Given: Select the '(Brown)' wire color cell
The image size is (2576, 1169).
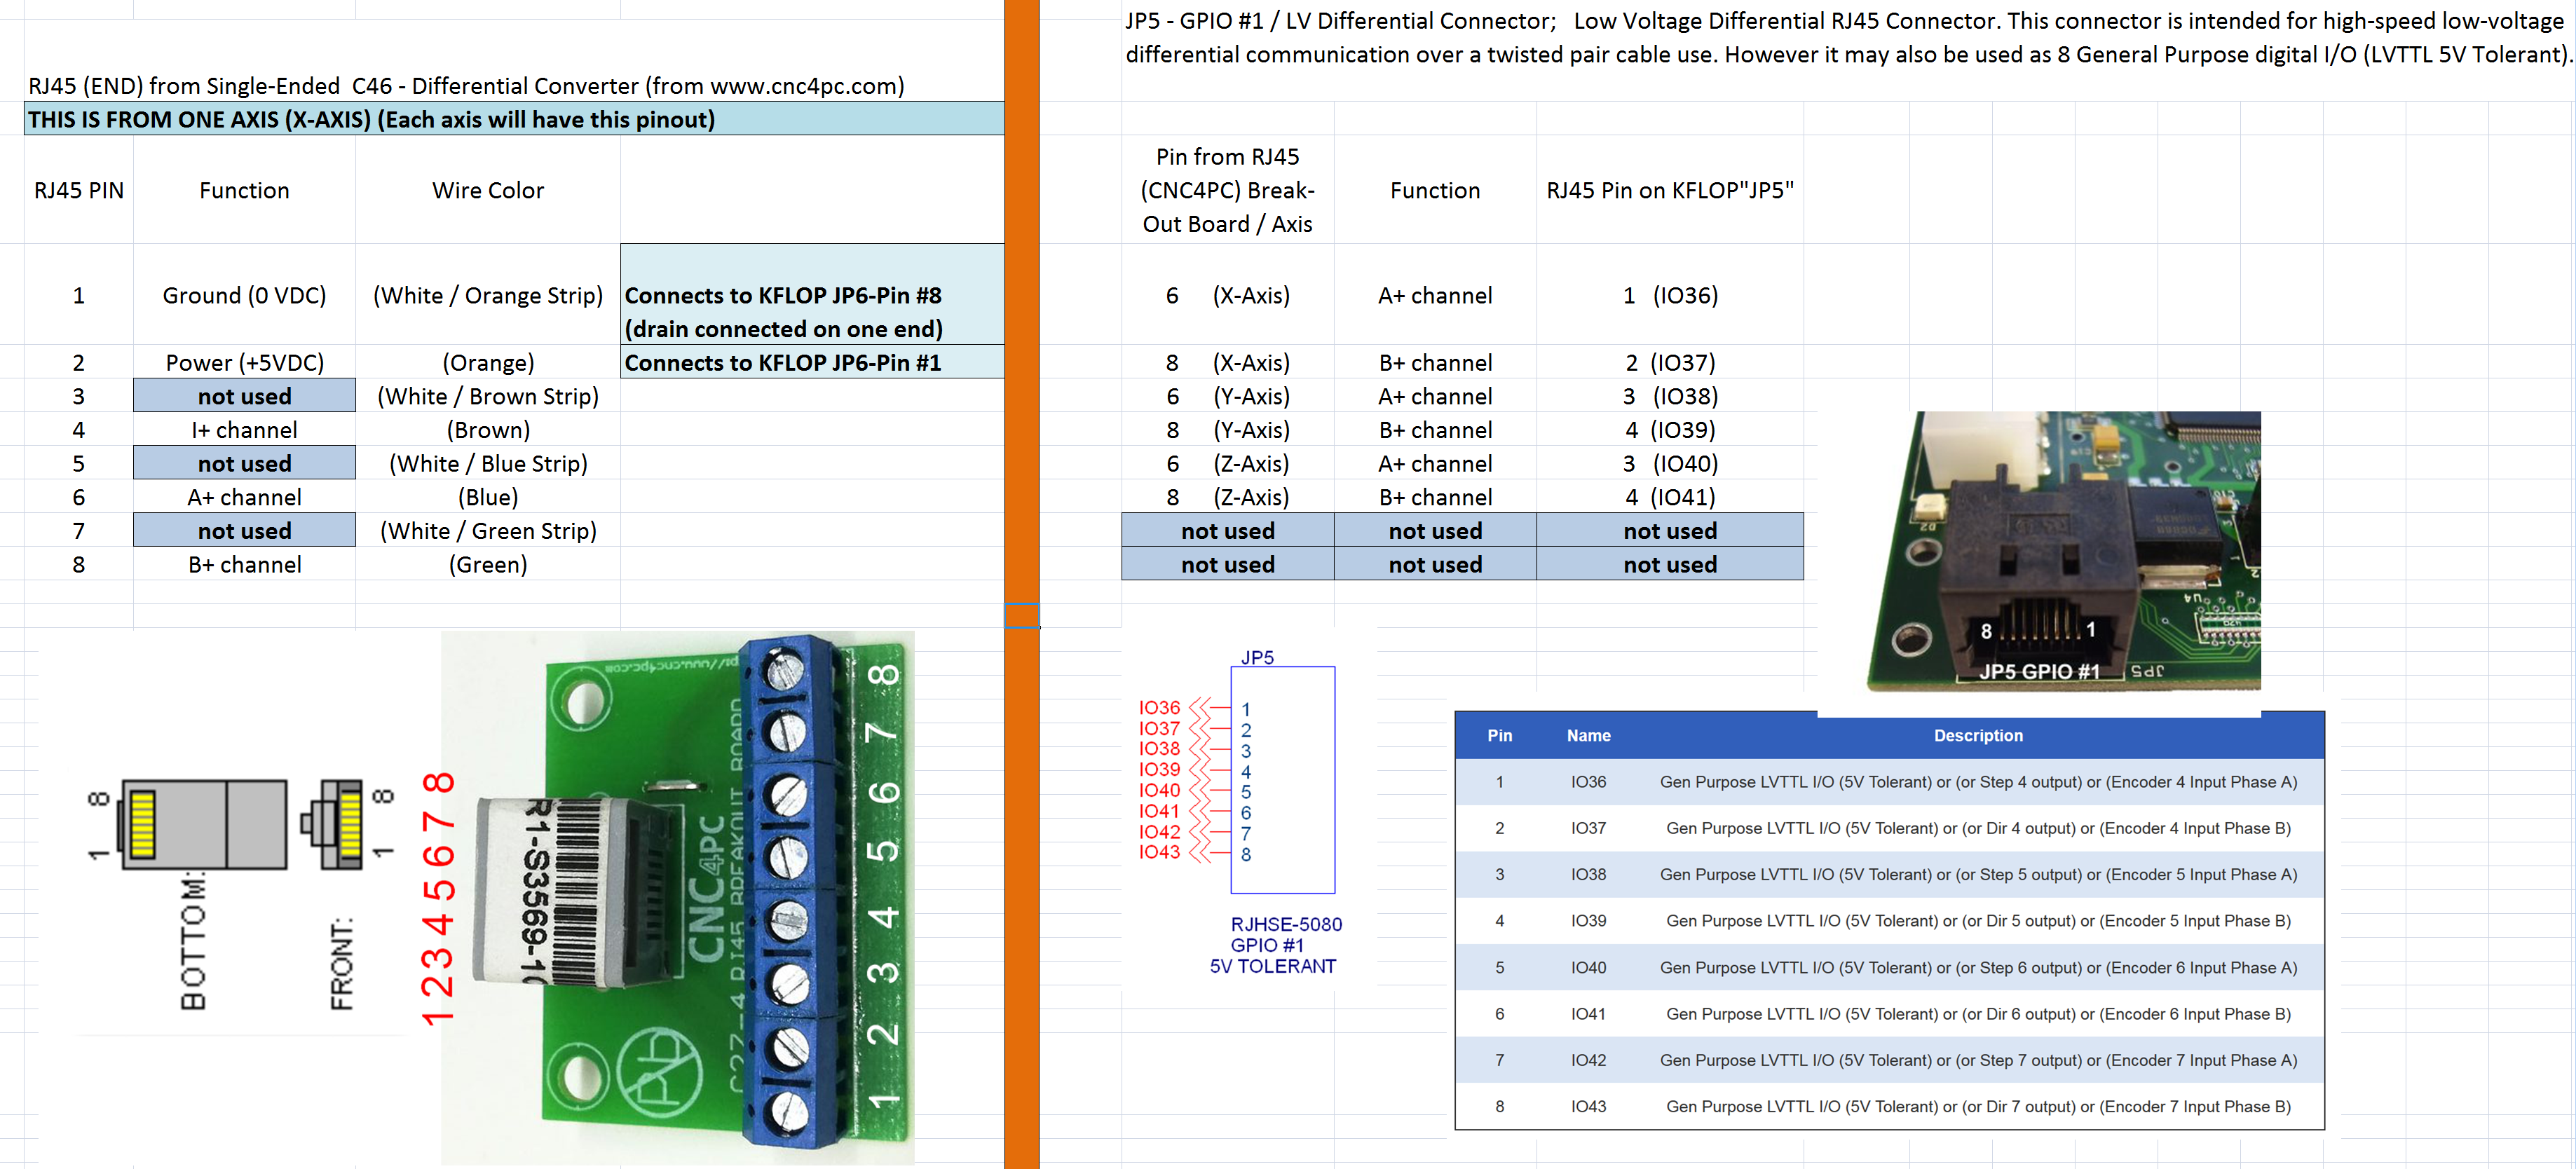Looking at the screenshot, I should (x=488, y=430).
